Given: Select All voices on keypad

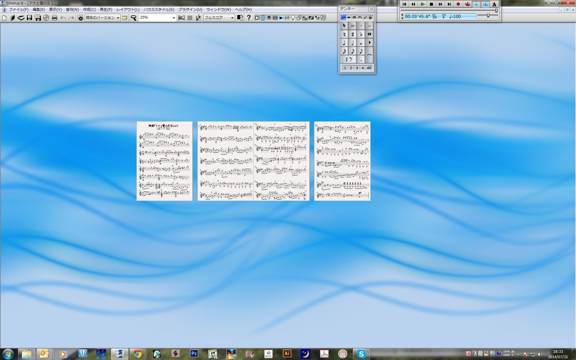Looking at the screenshot, I should (x=369, y=68).
